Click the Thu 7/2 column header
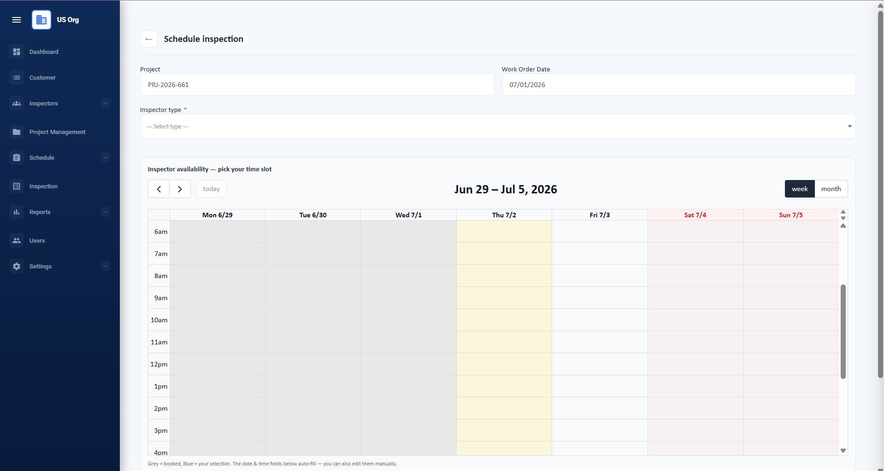 tap(504, 215)
